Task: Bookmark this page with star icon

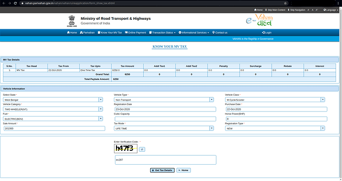Action: point(285,3)
